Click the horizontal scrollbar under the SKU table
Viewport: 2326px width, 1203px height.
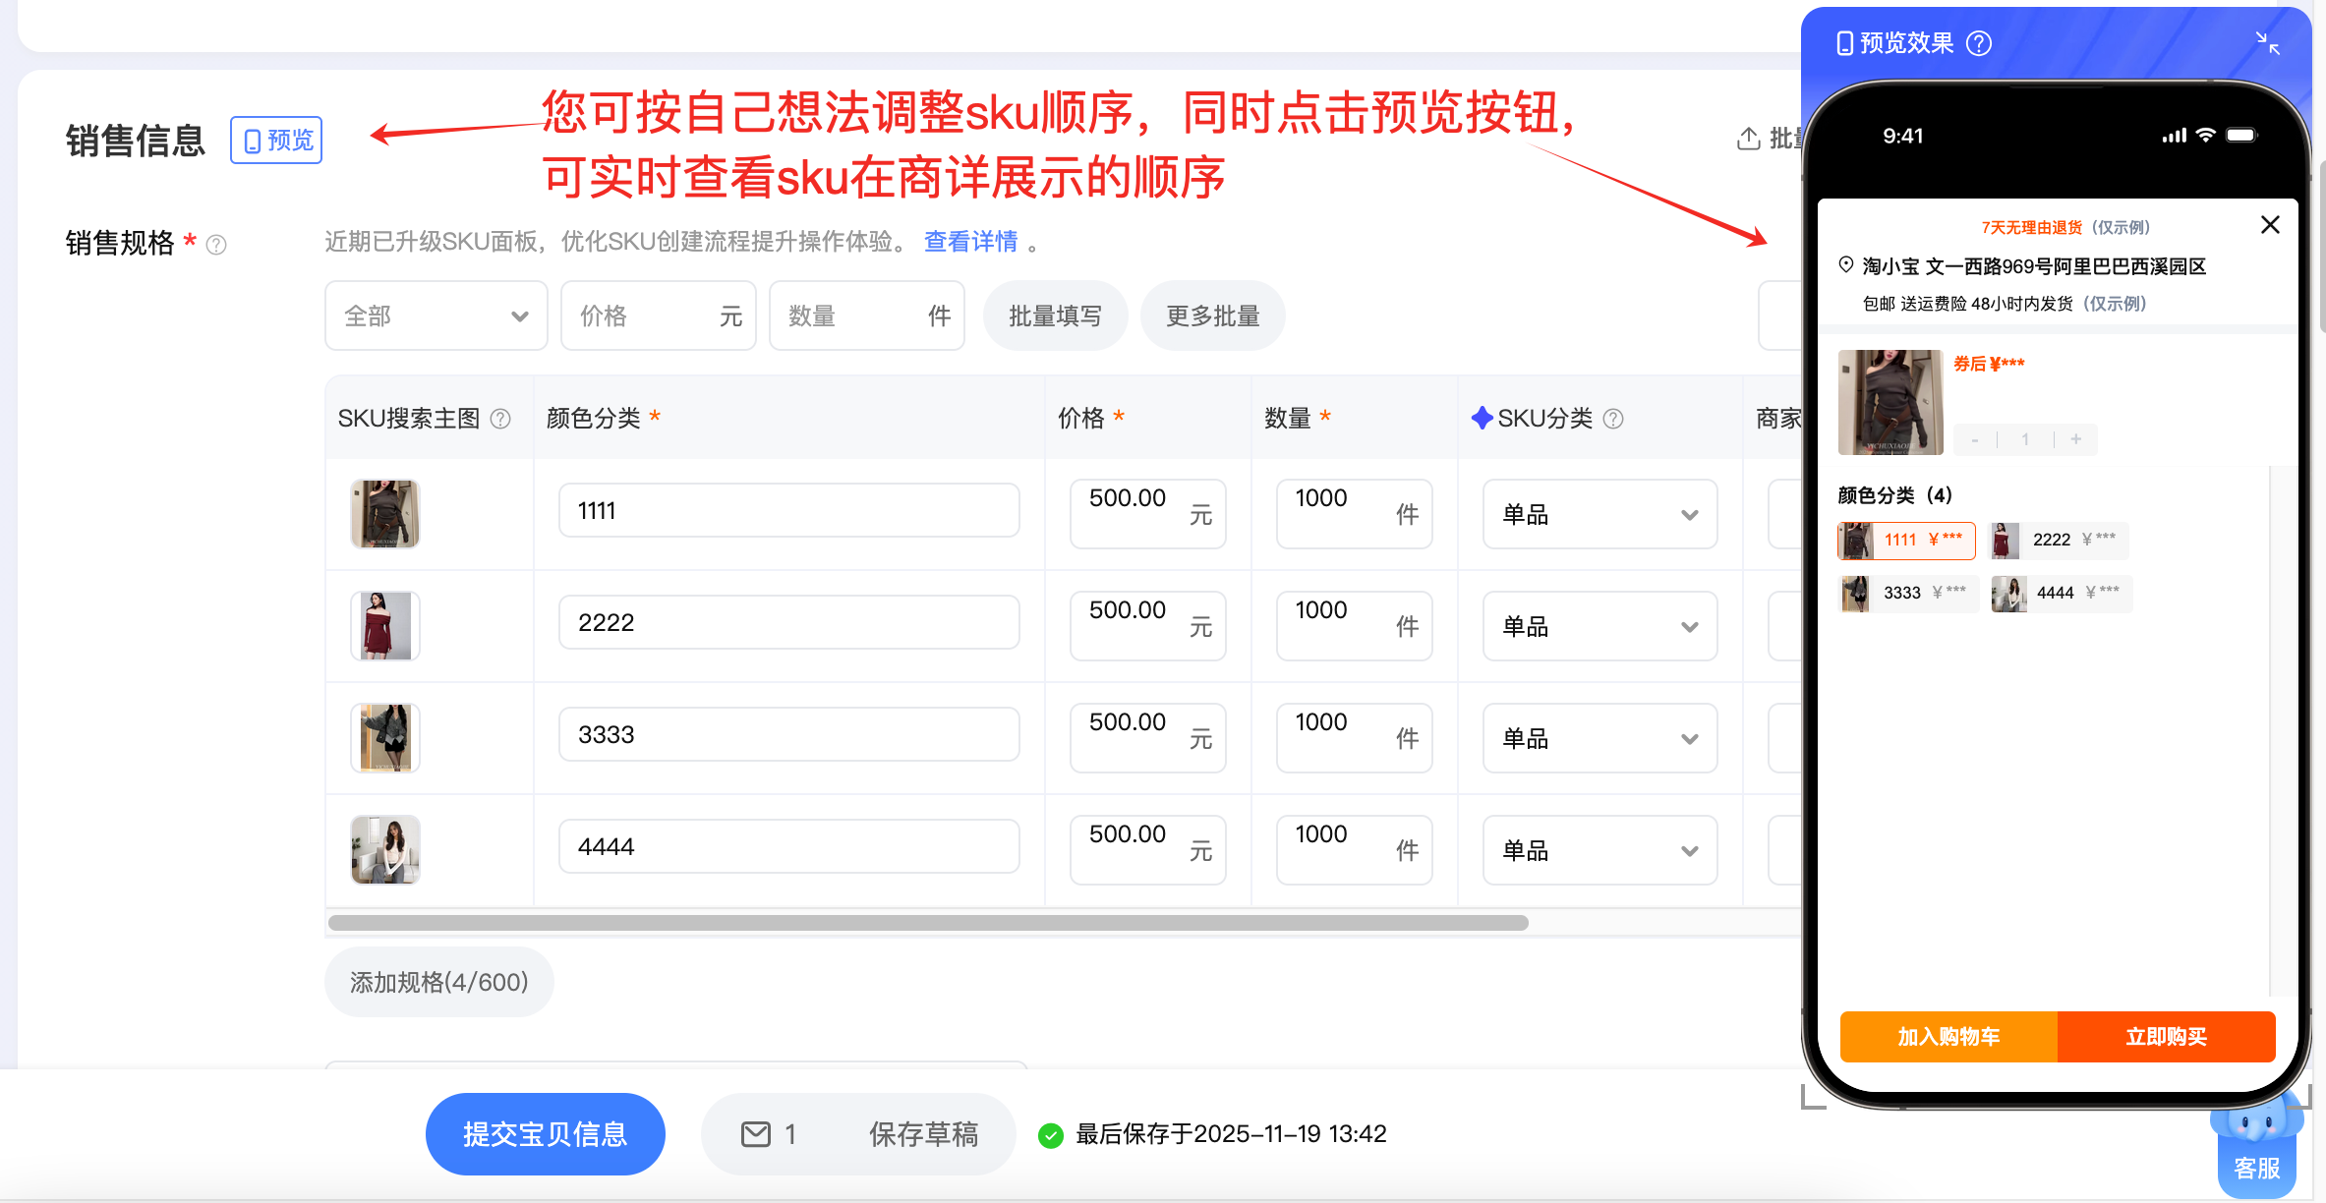928,923
